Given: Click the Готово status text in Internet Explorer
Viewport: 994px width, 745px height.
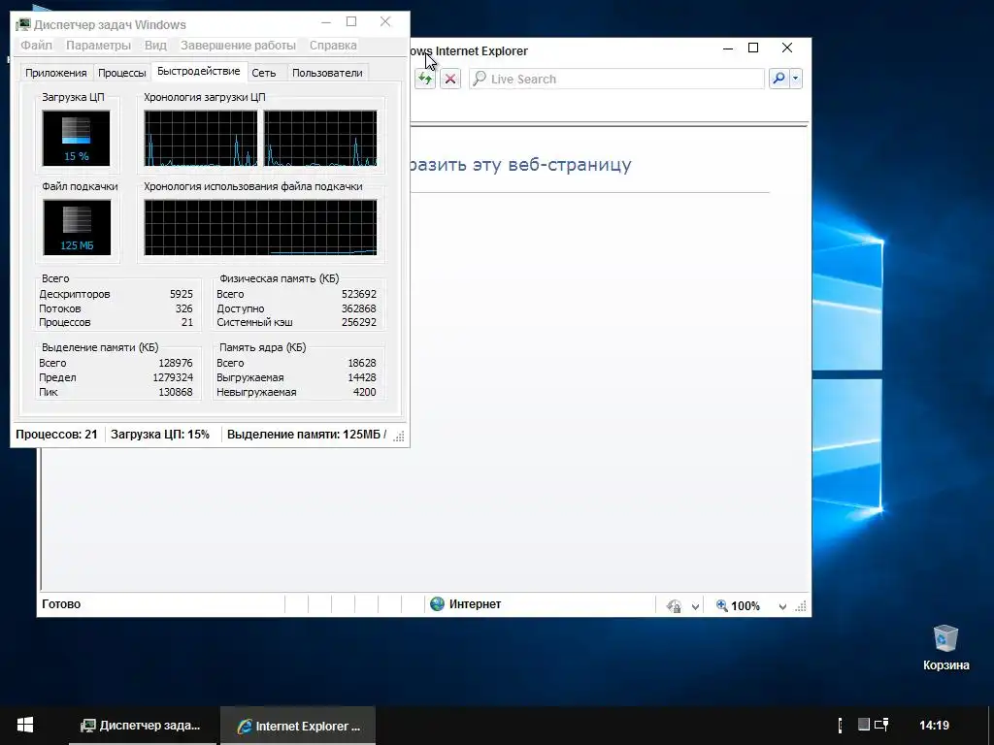Looking at the screenshot, I should pos(61,603).
